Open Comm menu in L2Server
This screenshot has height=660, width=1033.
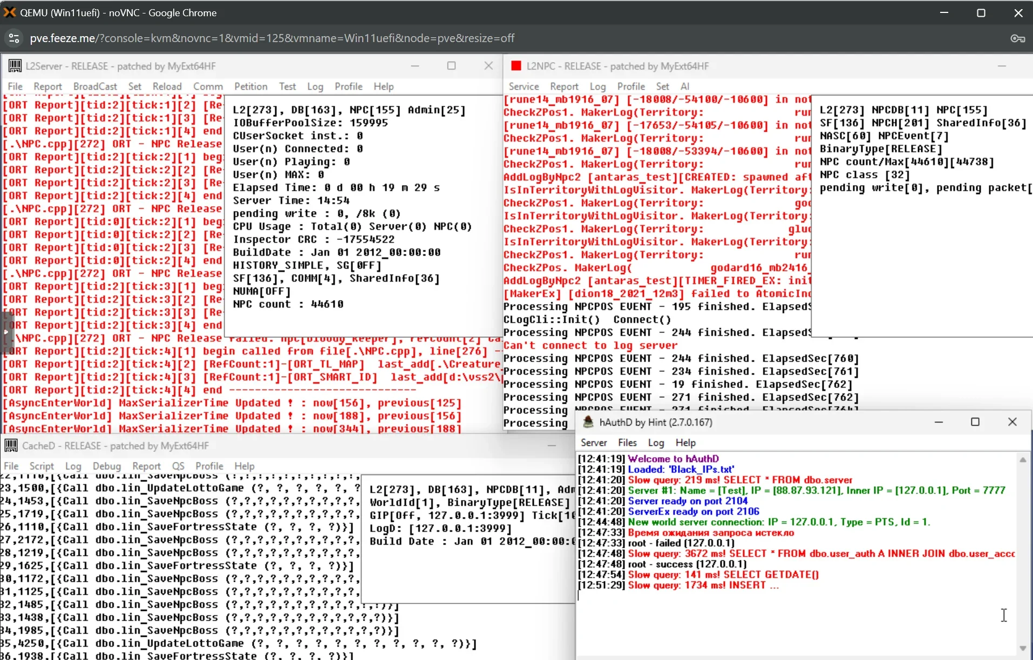208,86
